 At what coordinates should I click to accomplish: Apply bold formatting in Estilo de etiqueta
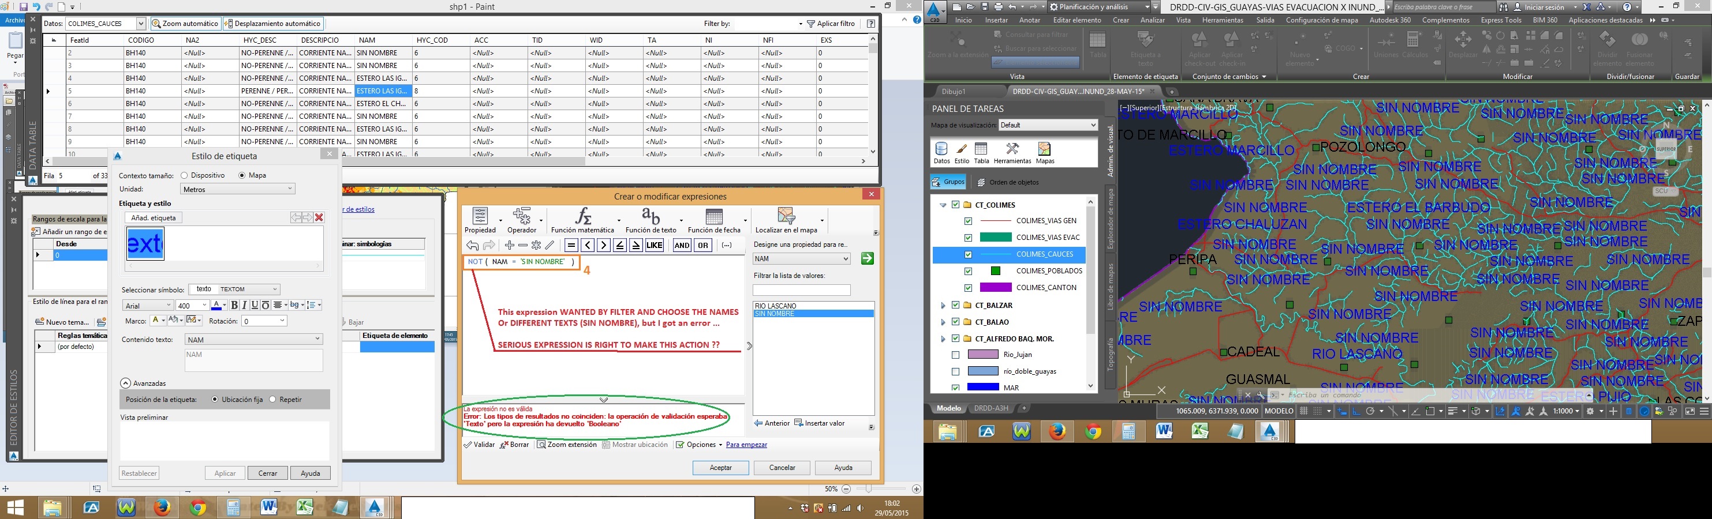[234, 305]
